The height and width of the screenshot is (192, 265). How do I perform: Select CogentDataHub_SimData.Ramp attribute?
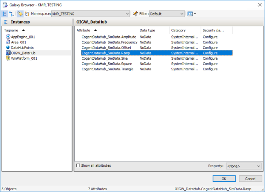click(106, 53)
